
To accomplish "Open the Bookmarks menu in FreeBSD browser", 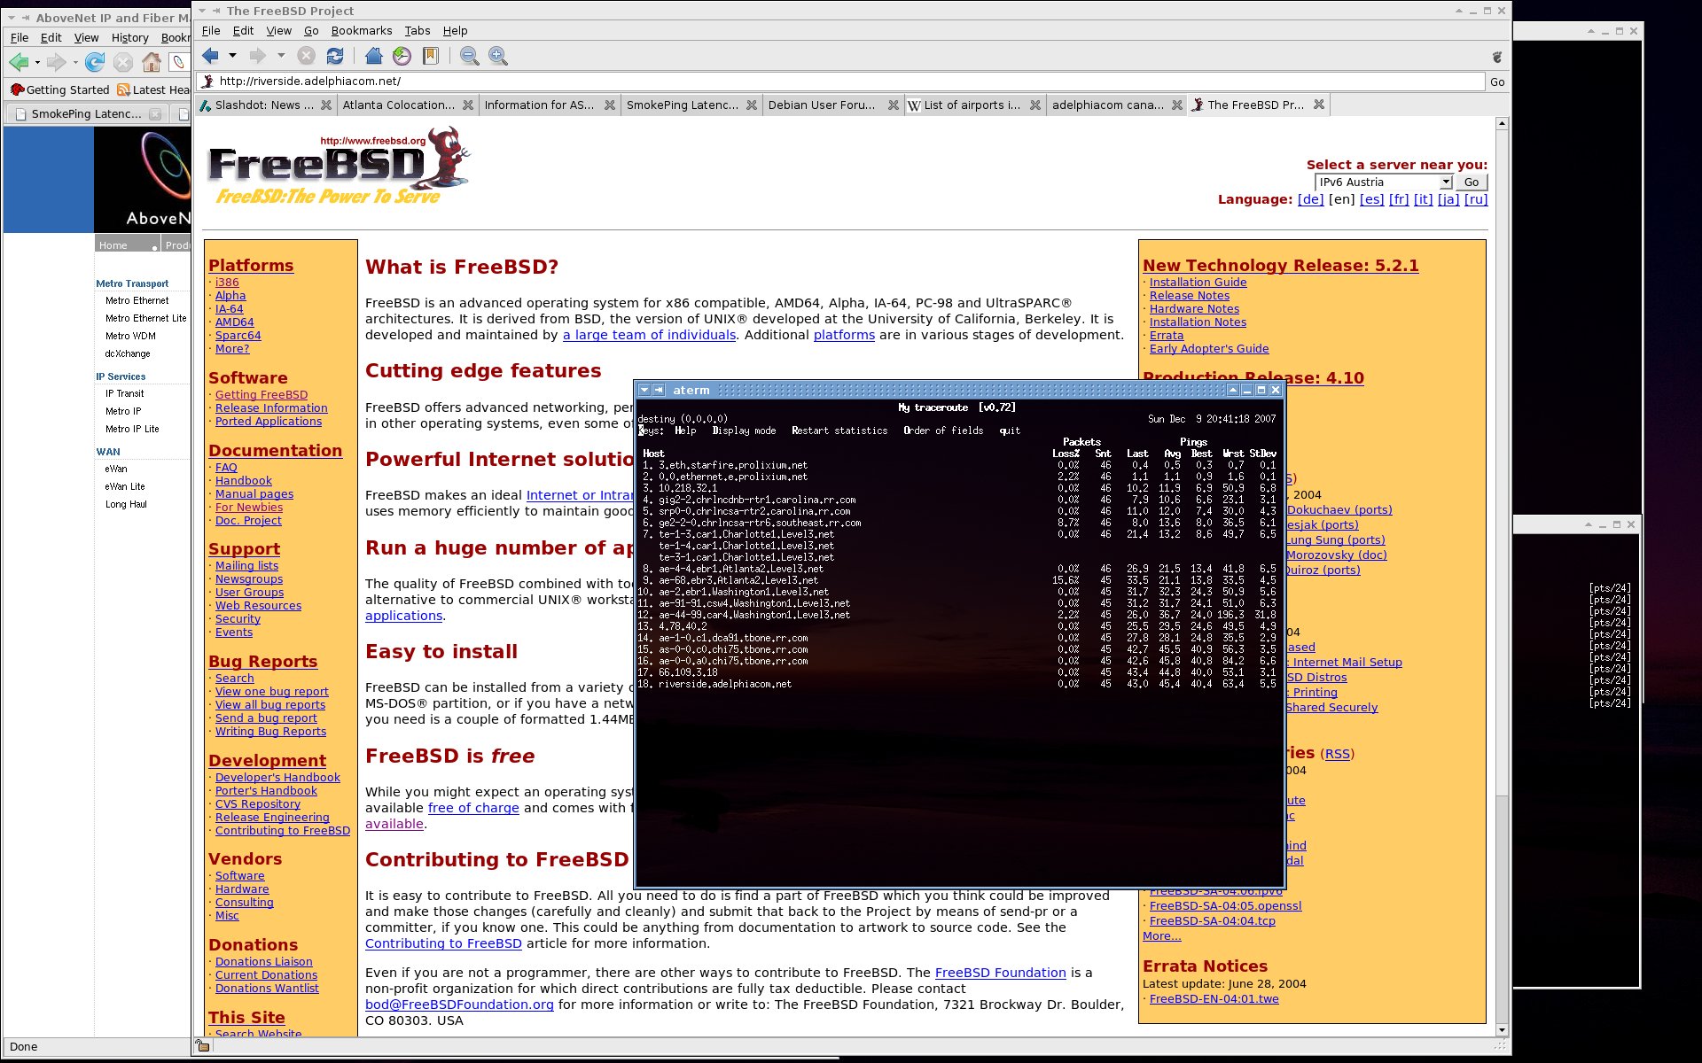I will point(362,30).
